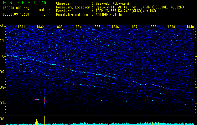Click observer name Masayuki Kobayashi
Image resolution: width=197 pixels, height=125 pixels.
[x=112, y=3]
